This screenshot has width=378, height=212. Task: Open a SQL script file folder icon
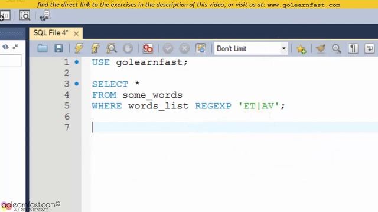(x=43, y=48)
